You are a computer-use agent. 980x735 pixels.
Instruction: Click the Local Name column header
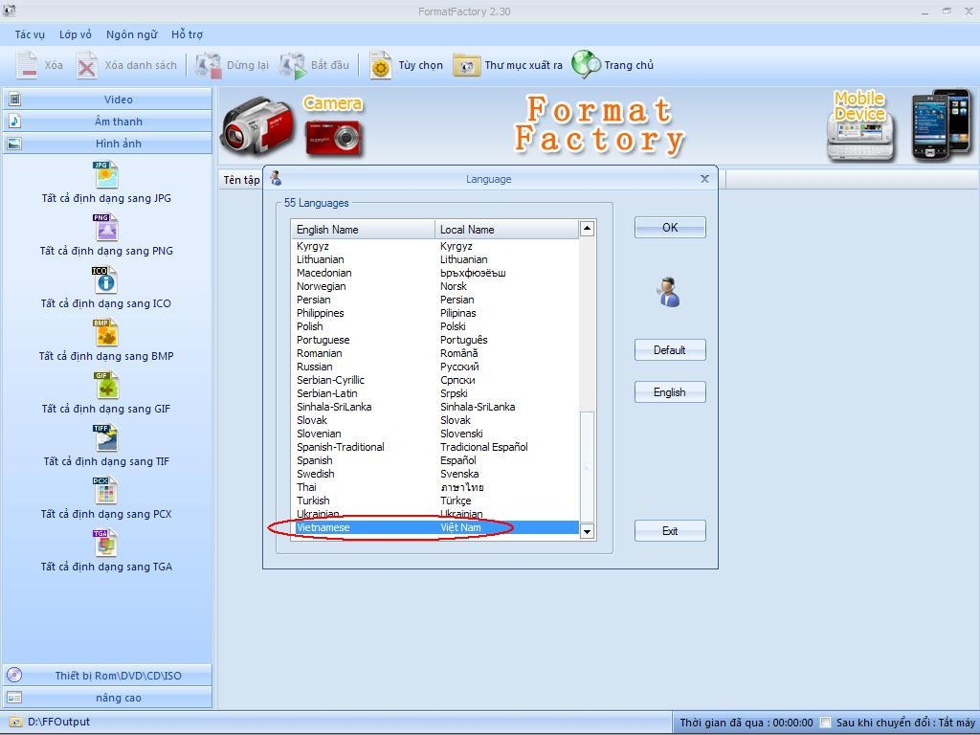pyautogui.click(x=507, y=230)
